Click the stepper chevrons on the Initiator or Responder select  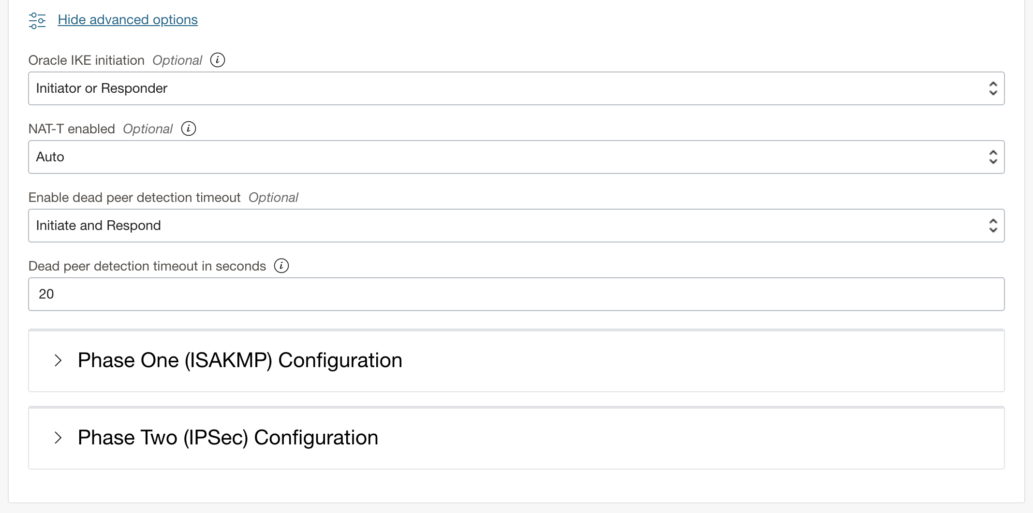coord(993,88)
